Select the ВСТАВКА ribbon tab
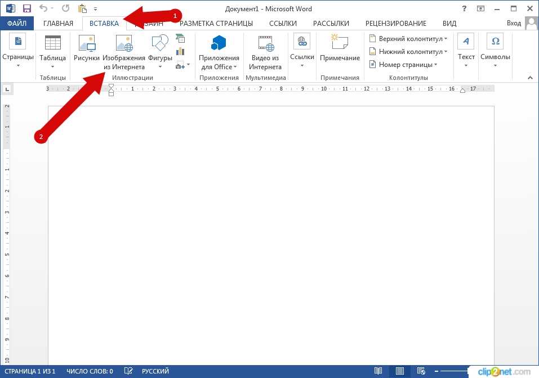Image resolution: width=539 pixels, height=378 pixels. click(x=104, y=24)
